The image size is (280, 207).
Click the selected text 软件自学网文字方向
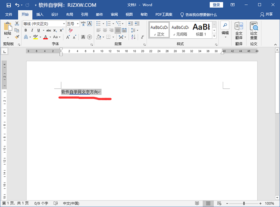tap(80, 92)
